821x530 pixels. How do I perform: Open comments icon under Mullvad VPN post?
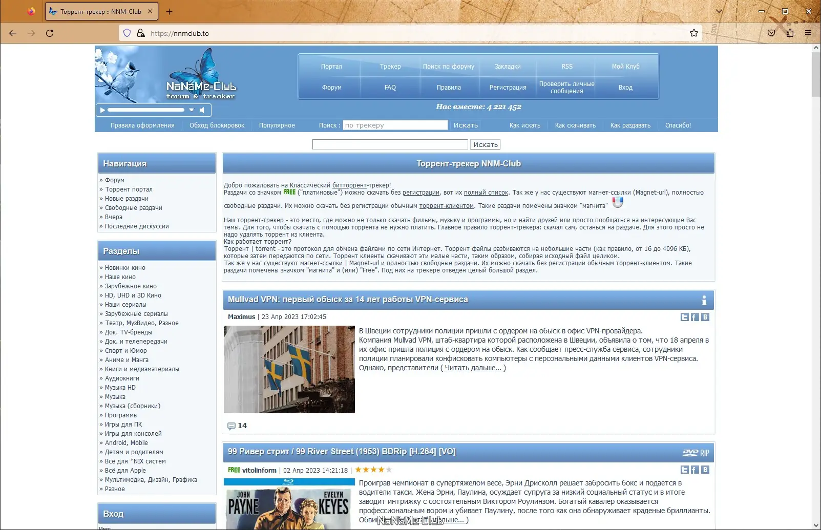pyautogui.click(x=231, y=426)
